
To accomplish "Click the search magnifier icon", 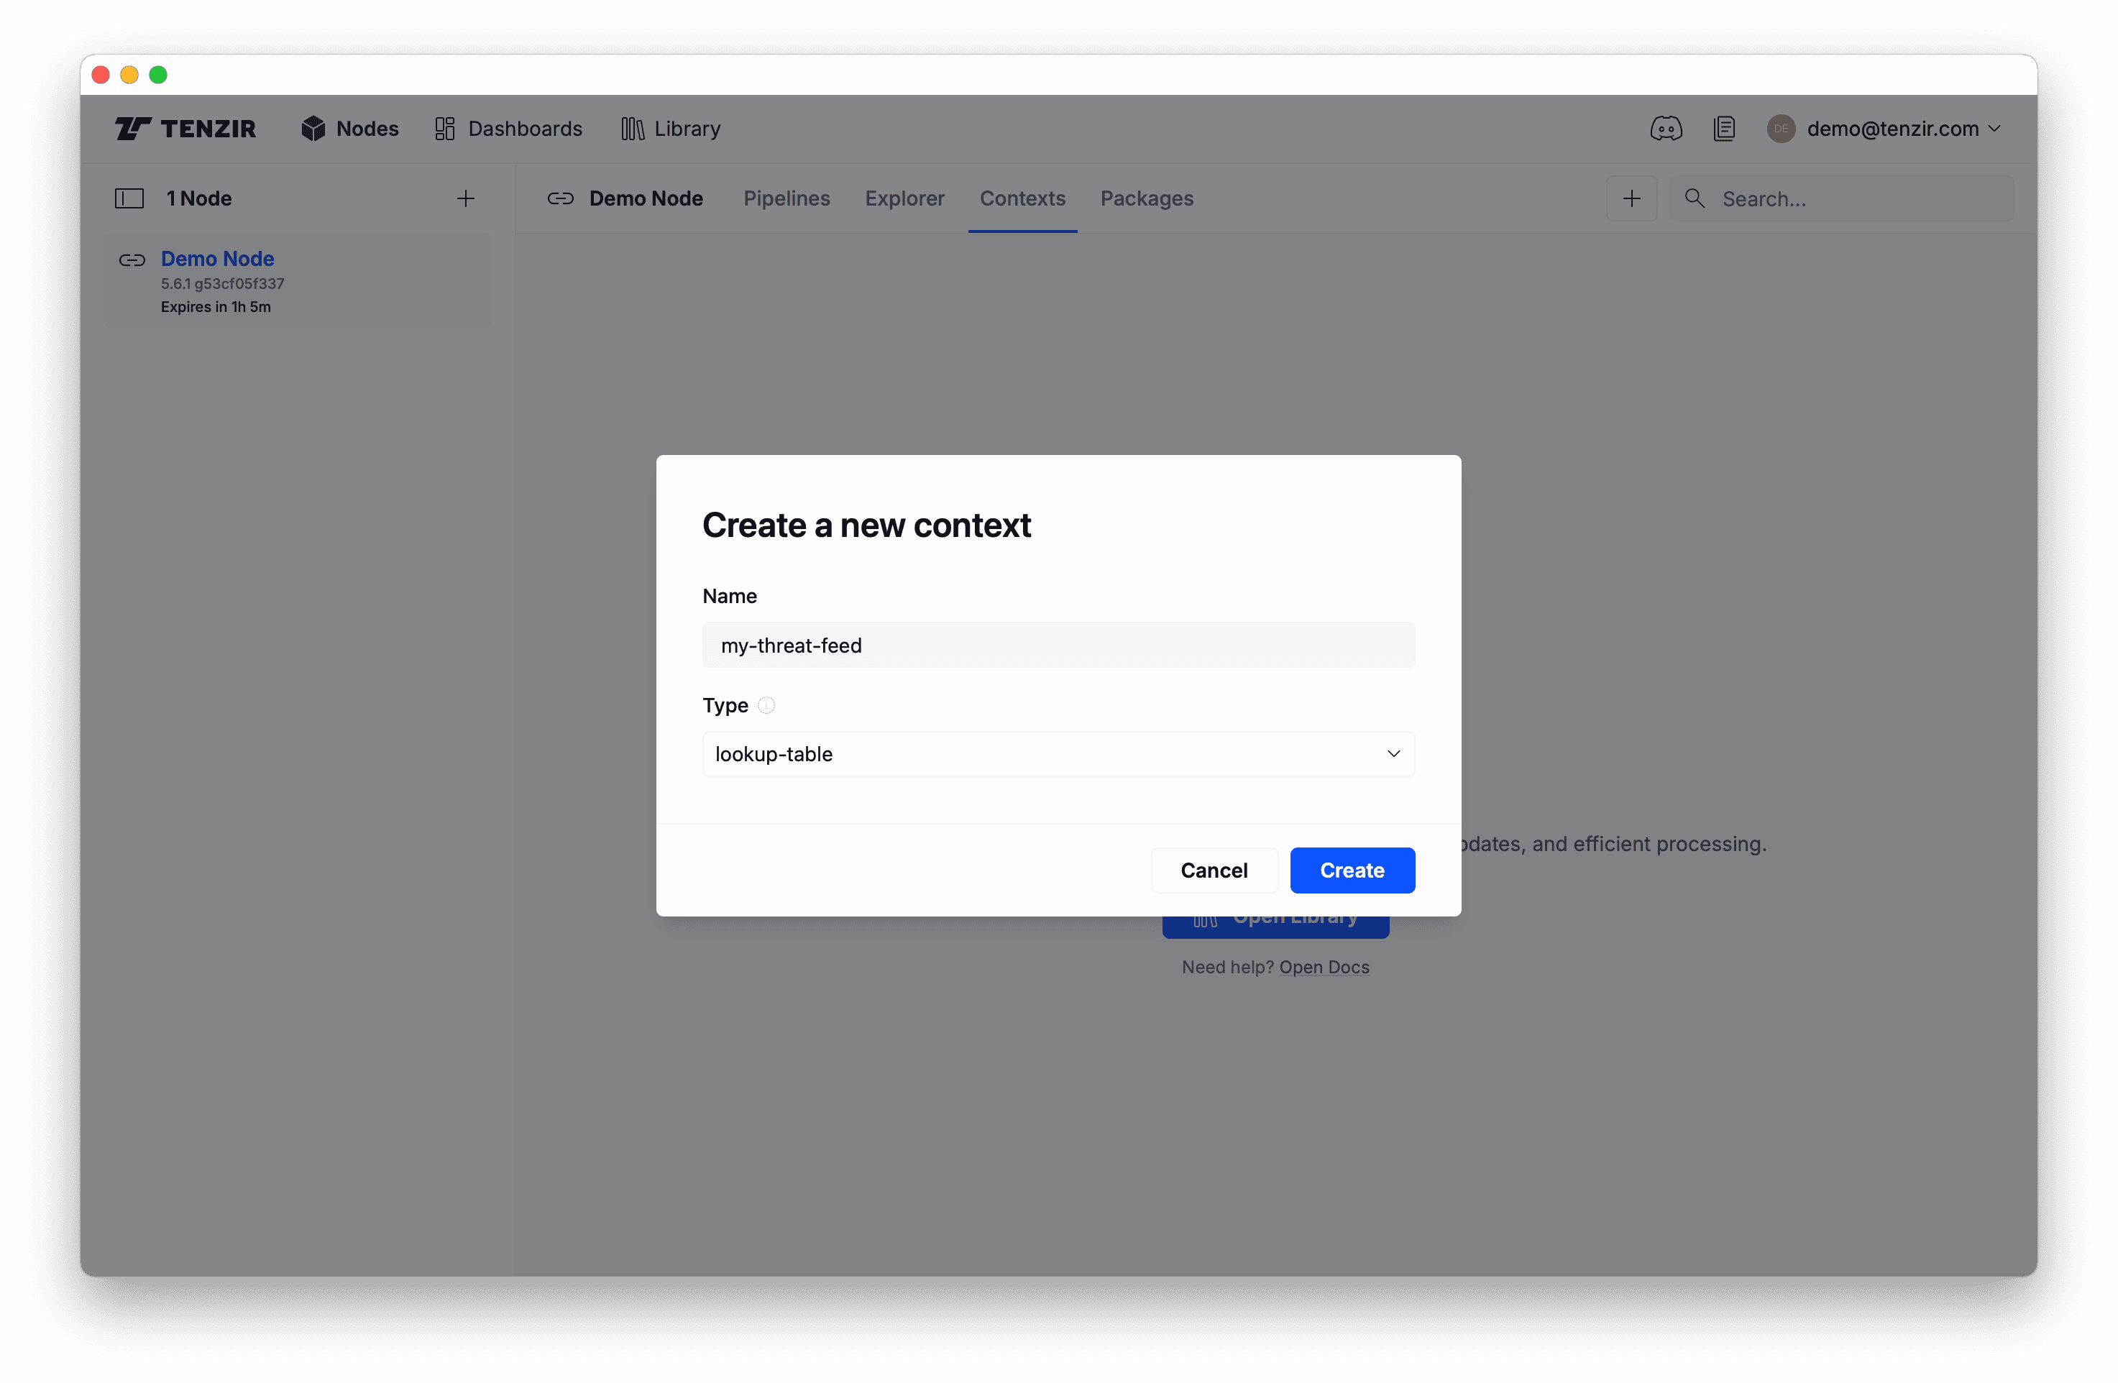I will [x=1694, y=198].
